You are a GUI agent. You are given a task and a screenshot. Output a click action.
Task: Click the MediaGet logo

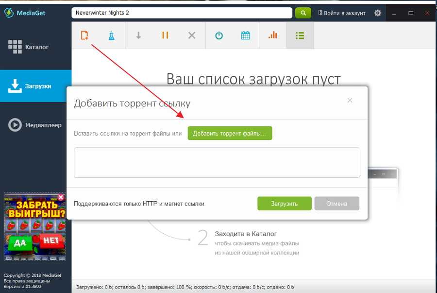point(25,13)
